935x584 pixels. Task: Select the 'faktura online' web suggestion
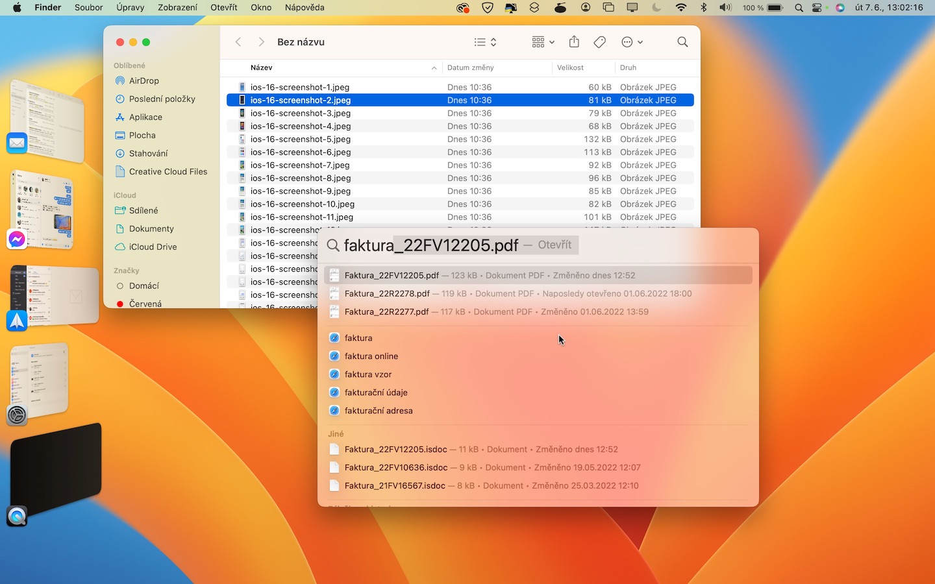click(x=371, y=356)
